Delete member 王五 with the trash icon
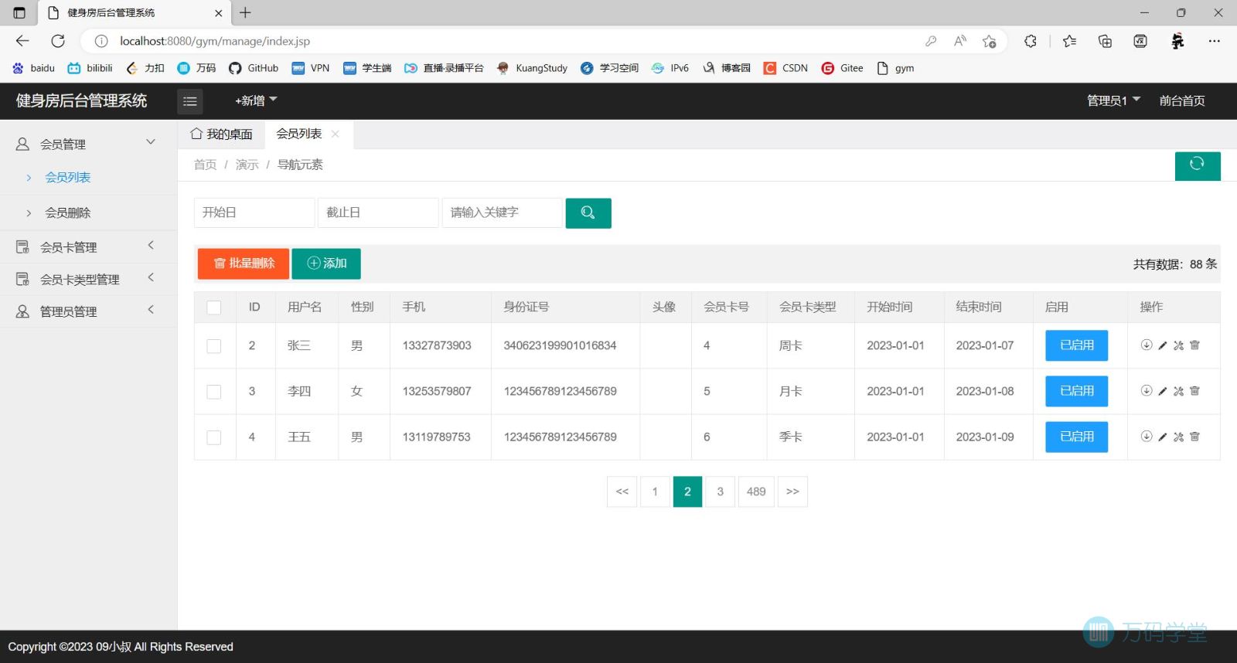Screen dimensions: 1237x663 pyautogui.click(x=1194, y=437)
